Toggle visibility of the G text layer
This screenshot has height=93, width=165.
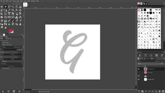point(139,76)
